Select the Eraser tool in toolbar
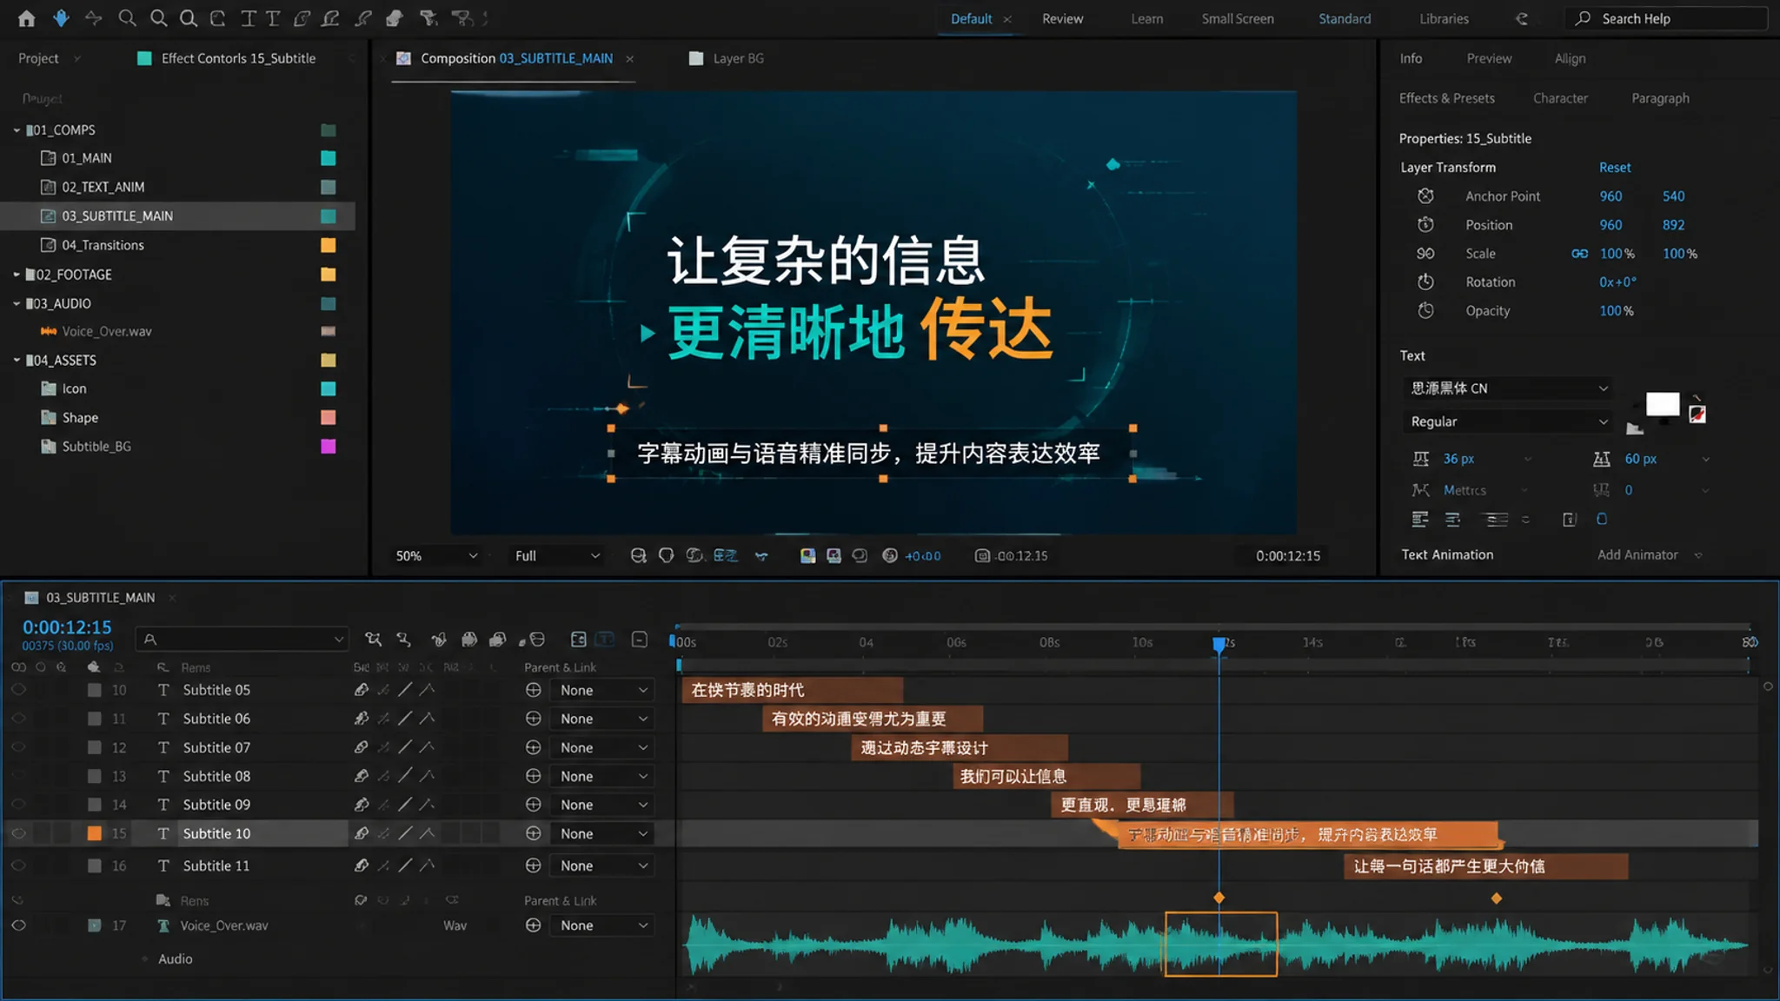 [x=395, y=18]
